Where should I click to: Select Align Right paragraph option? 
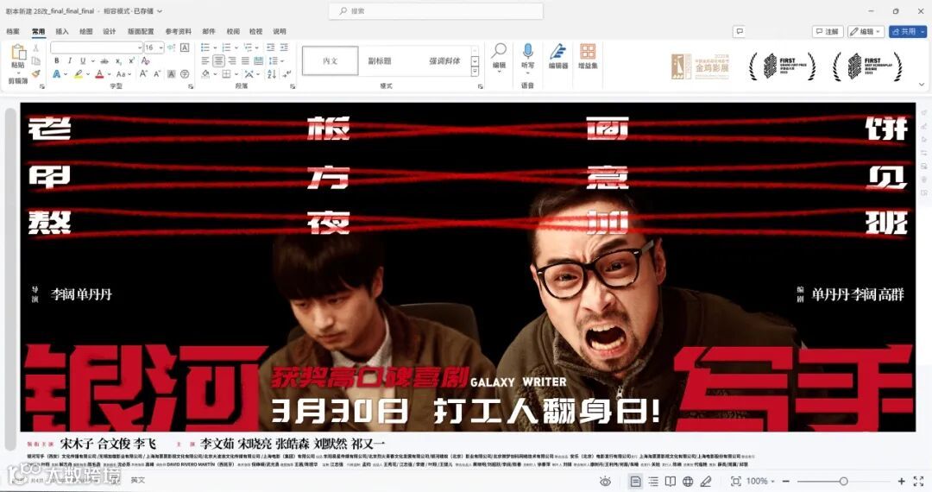(232, 60)
